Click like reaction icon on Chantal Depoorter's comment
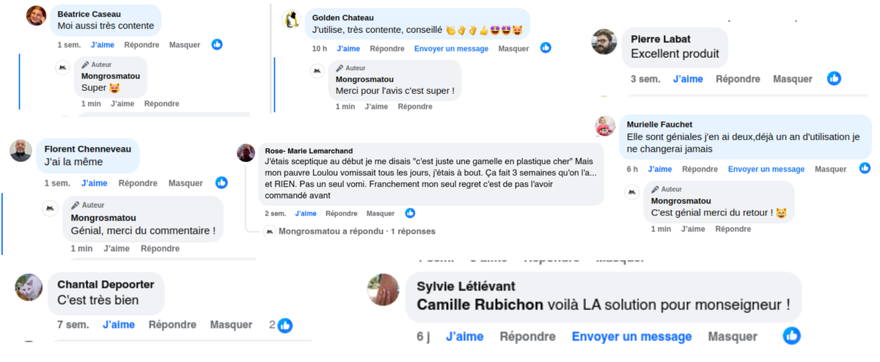Screen dimensions: 880x362 pyautogui.click(x=285, y=325)
